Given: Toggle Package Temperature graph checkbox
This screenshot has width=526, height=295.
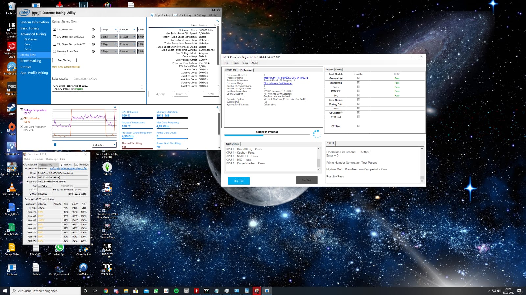Looking at the screenshot, I should pos(21,110).
